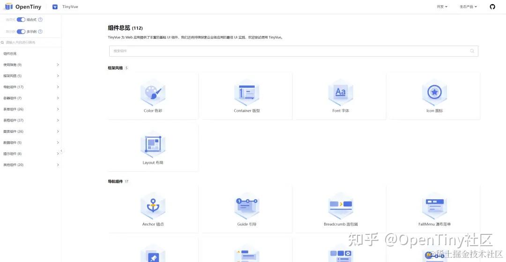Open the Breadcrumb component card
Screen dimensions: 506x262
[341, 210]
